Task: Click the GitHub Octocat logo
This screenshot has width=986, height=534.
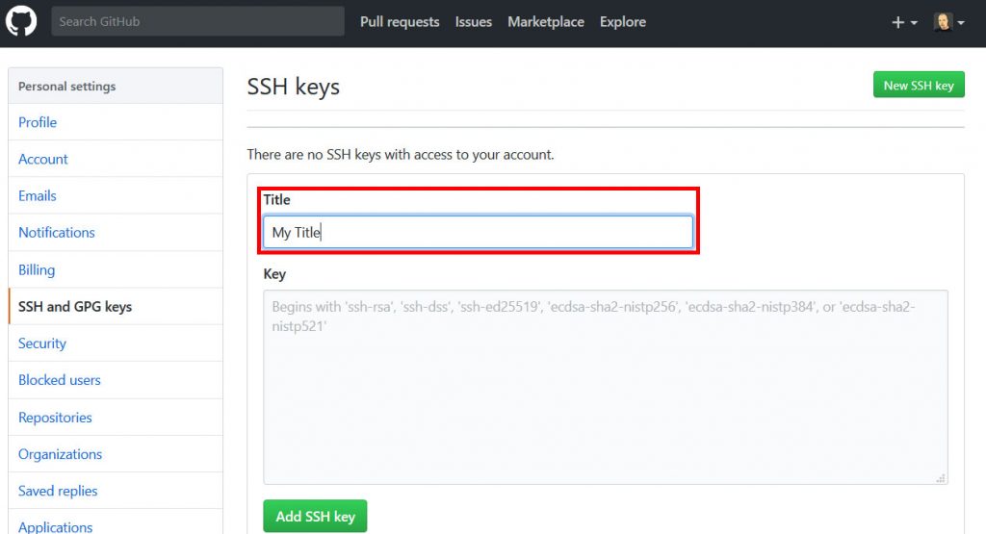Action: pos(21,21)
